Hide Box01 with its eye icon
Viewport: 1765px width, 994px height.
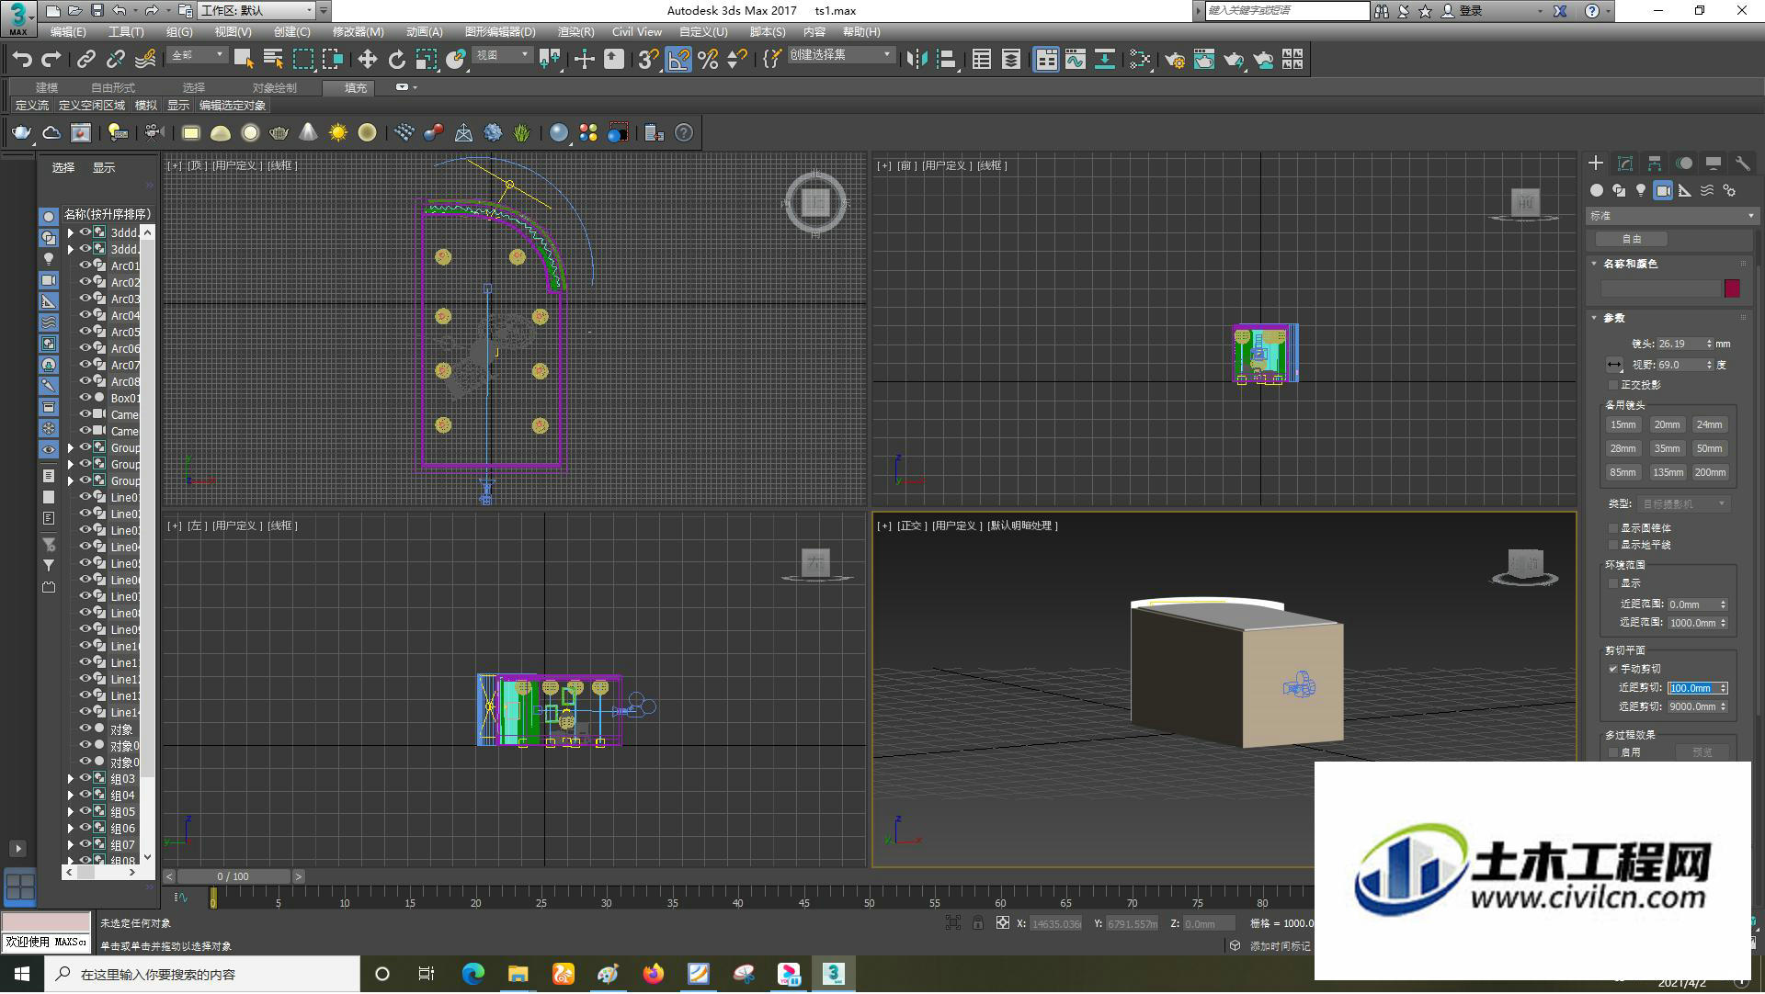coord(85,398)
